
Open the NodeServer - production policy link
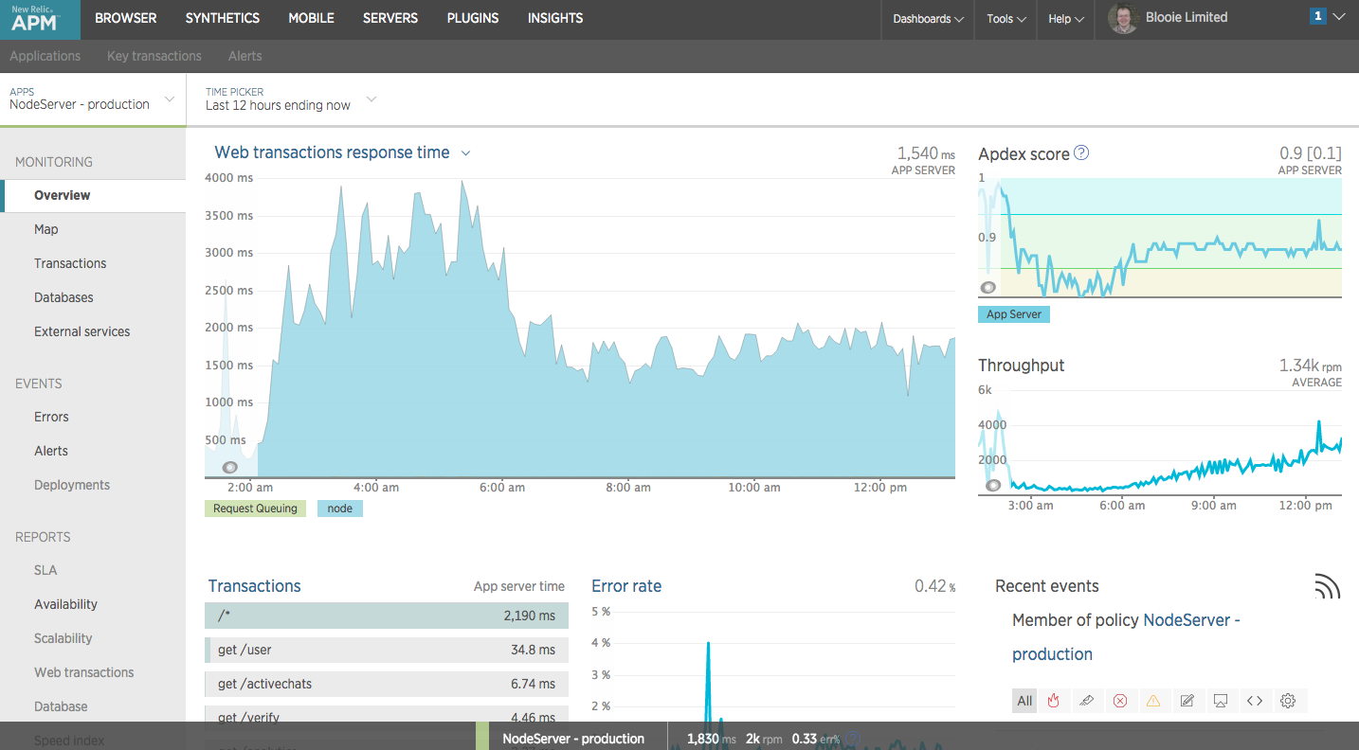pyautogui.click(x=1127, y=637)
